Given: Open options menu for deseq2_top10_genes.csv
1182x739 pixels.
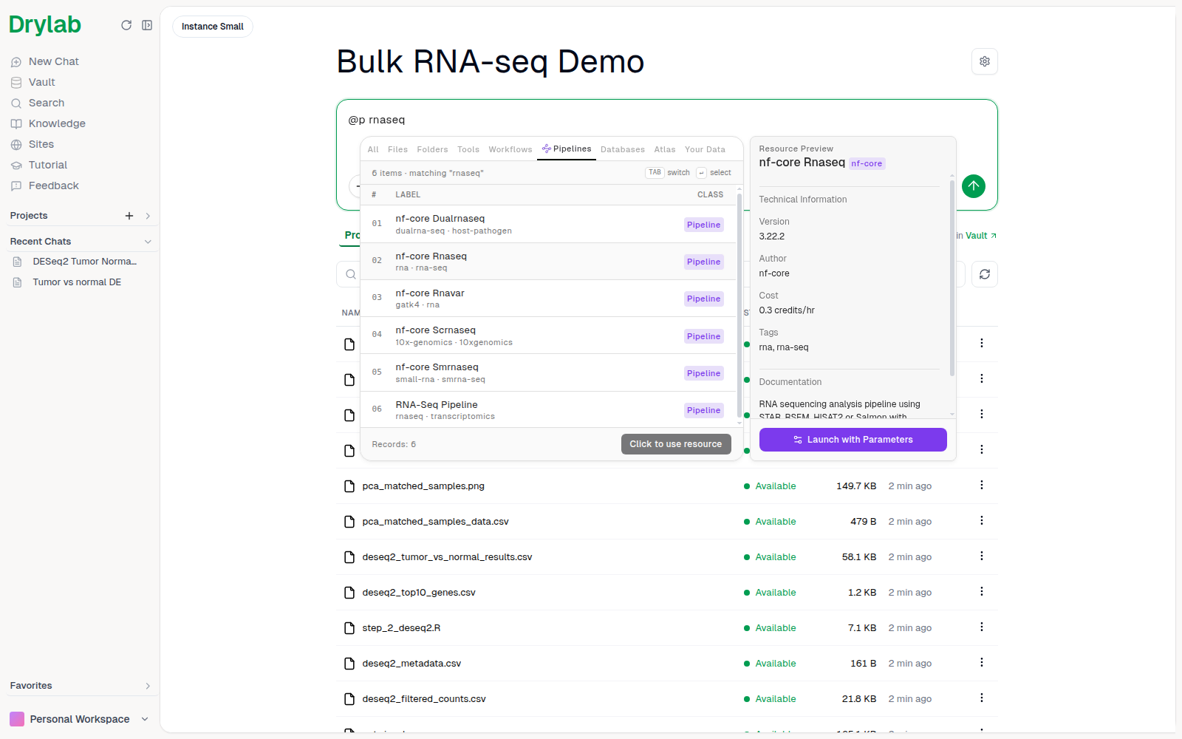Looking at the screenshot, I should click(981, 592).
